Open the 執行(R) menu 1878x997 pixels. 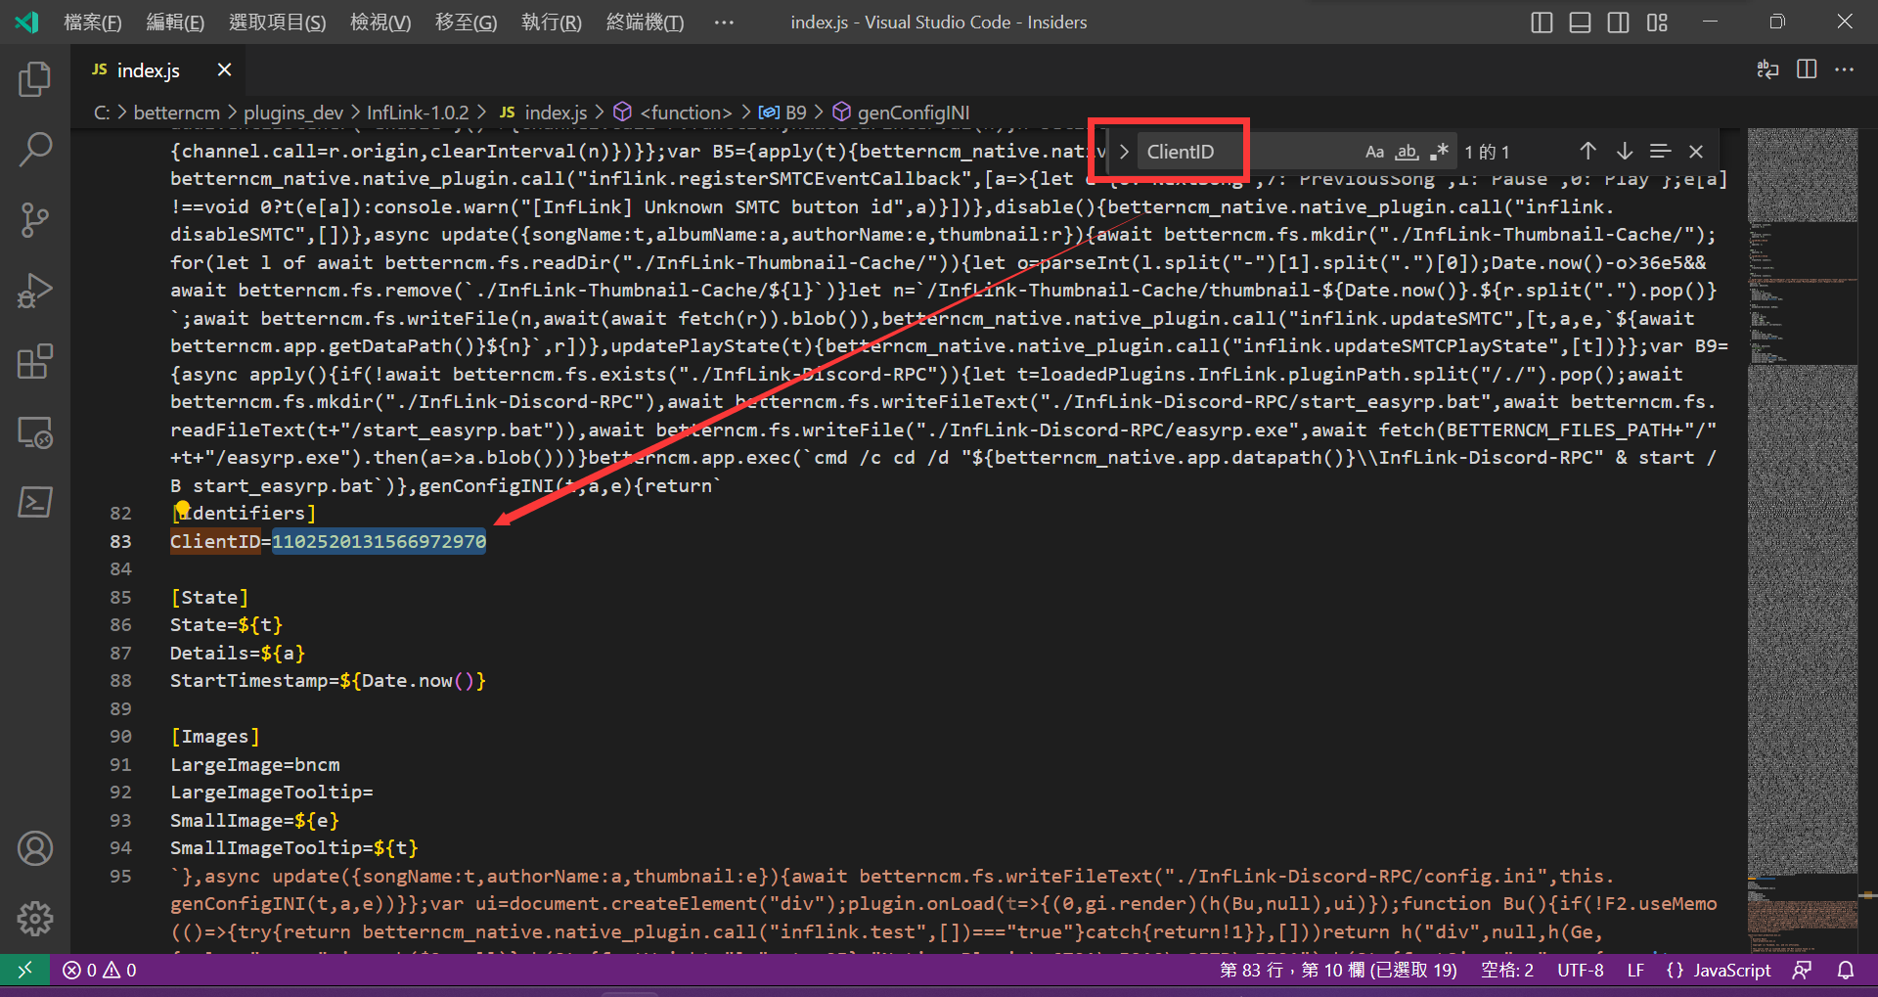550,22
